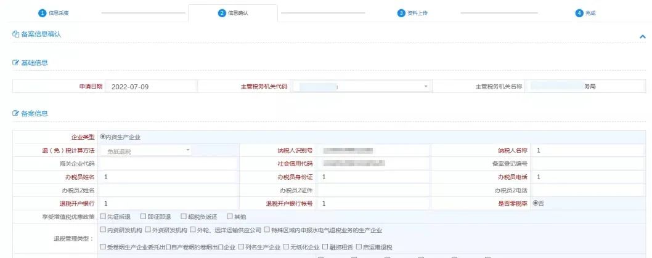
Task: Click the 备案信息 heading text
Action: tap(35, 113)
